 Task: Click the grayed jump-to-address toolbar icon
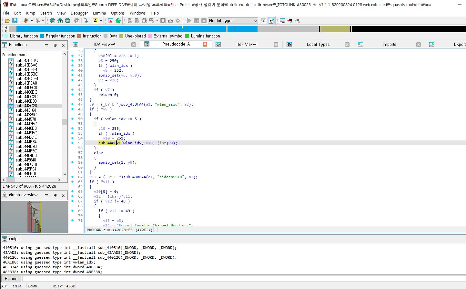coord(77,21)
